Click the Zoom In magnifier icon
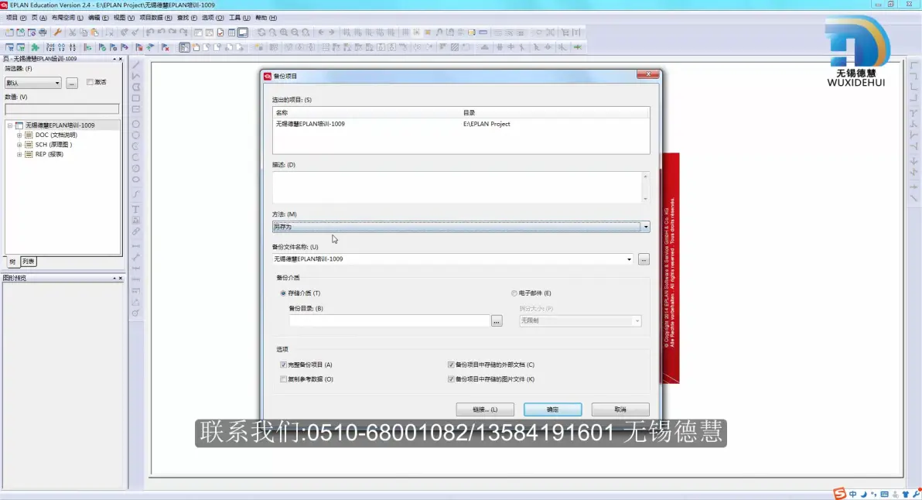 (x=284, y=33)
